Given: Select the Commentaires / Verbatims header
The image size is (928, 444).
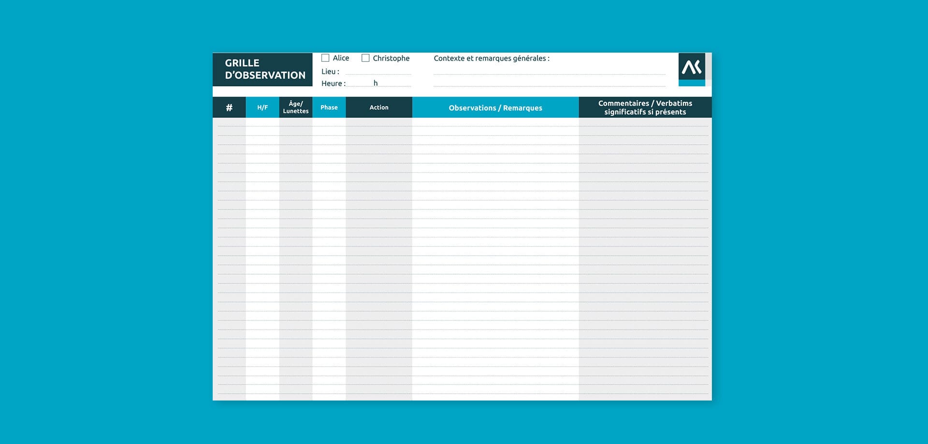Looking at the screenshot, I should tap(645, 107).
